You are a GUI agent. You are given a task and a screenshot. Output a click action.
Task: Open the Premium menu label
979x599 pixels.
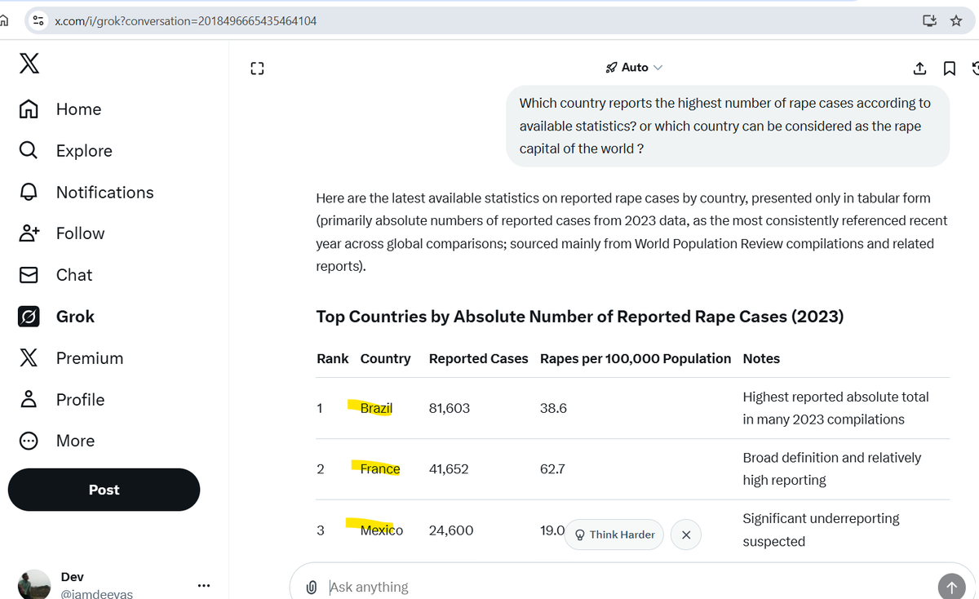coord(90,358)
